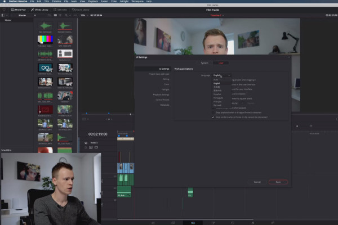Click the Save button in preferences
338x225 pixels.
[x=278, y=182]
